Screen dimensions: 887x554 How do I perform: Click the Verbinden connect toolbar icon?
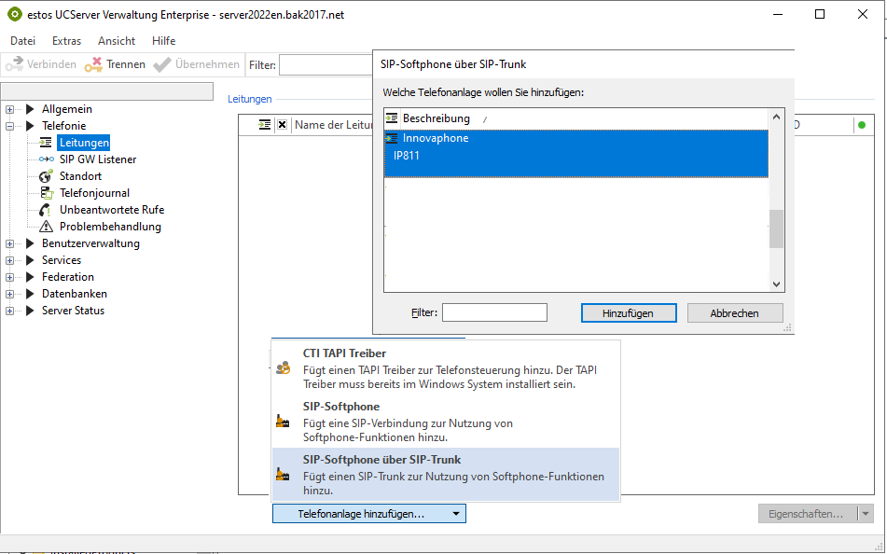(x=15, y=65)
